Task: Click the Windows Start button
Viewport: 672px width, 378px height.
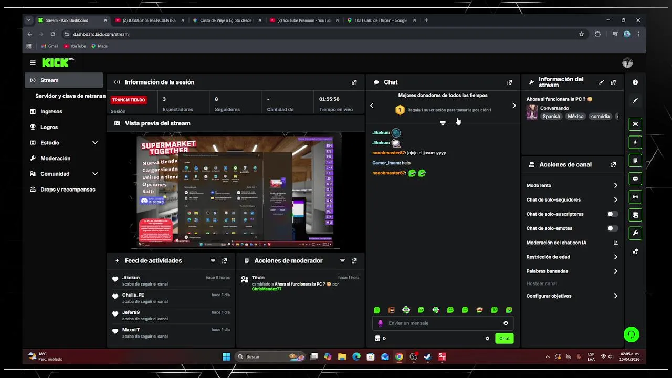Action: point(226,357)
